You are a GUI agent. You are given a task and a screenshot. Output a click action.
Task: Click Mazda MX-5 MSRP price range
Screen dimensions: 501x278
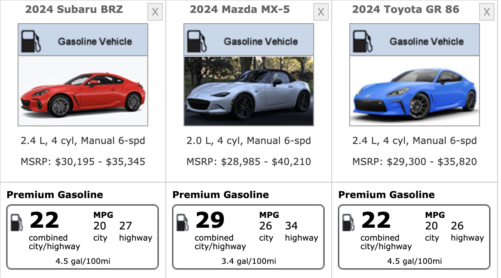(249, 162)
